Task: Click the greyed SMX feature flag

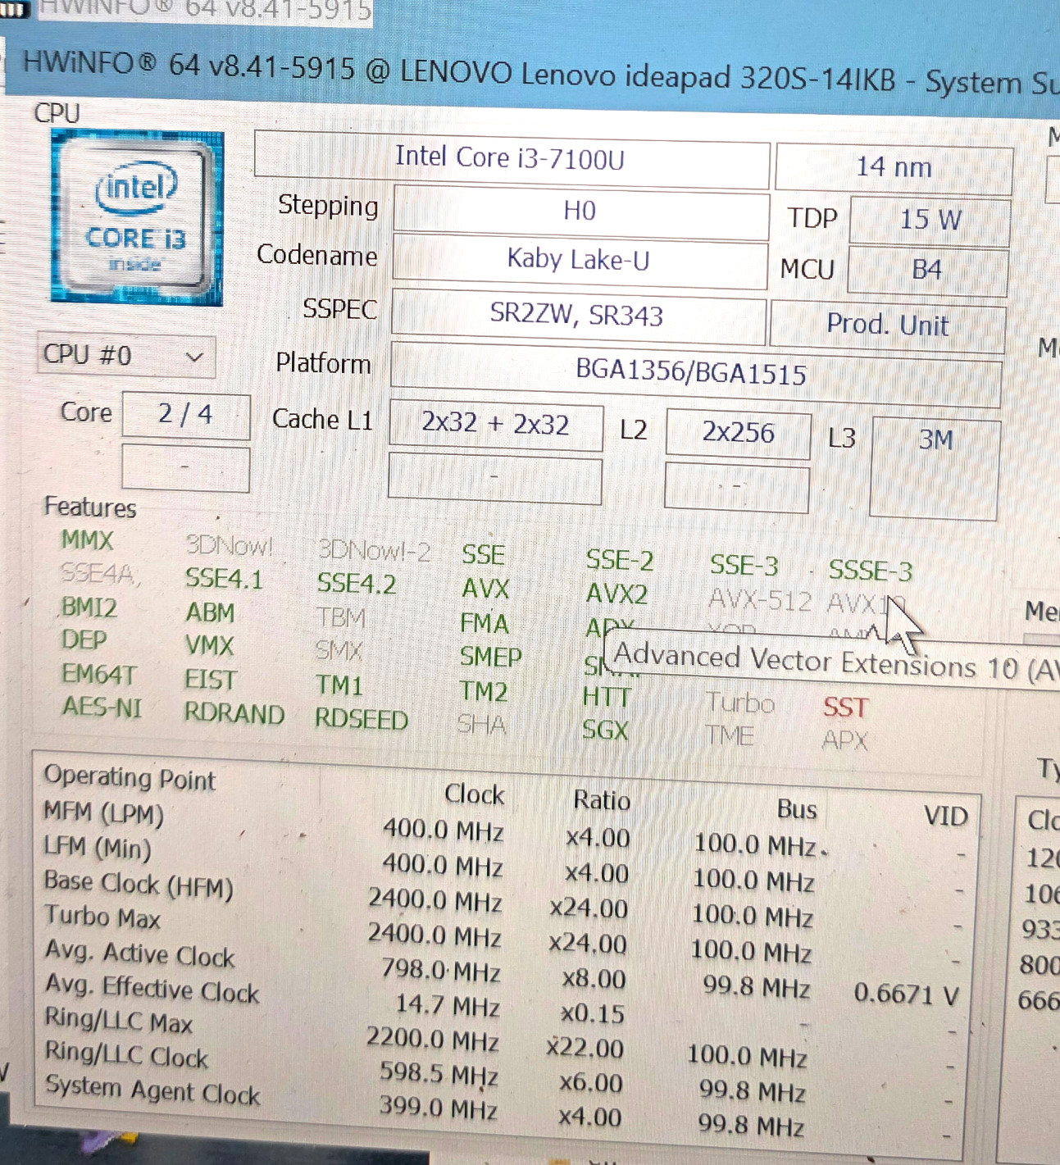Action: [x=339, y=651]
